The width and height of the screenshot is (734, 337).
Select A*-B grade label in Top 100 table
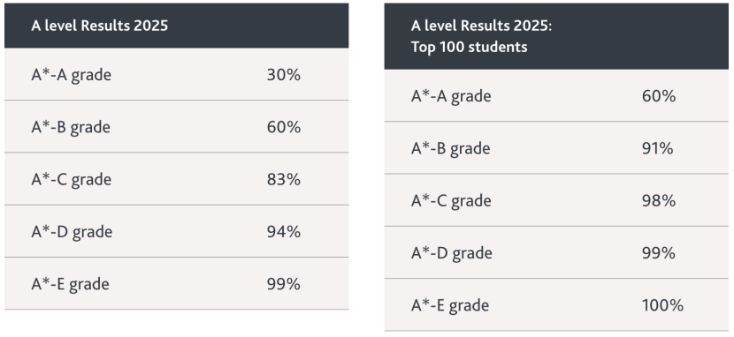pyautogui.click(x=451, y=148)
